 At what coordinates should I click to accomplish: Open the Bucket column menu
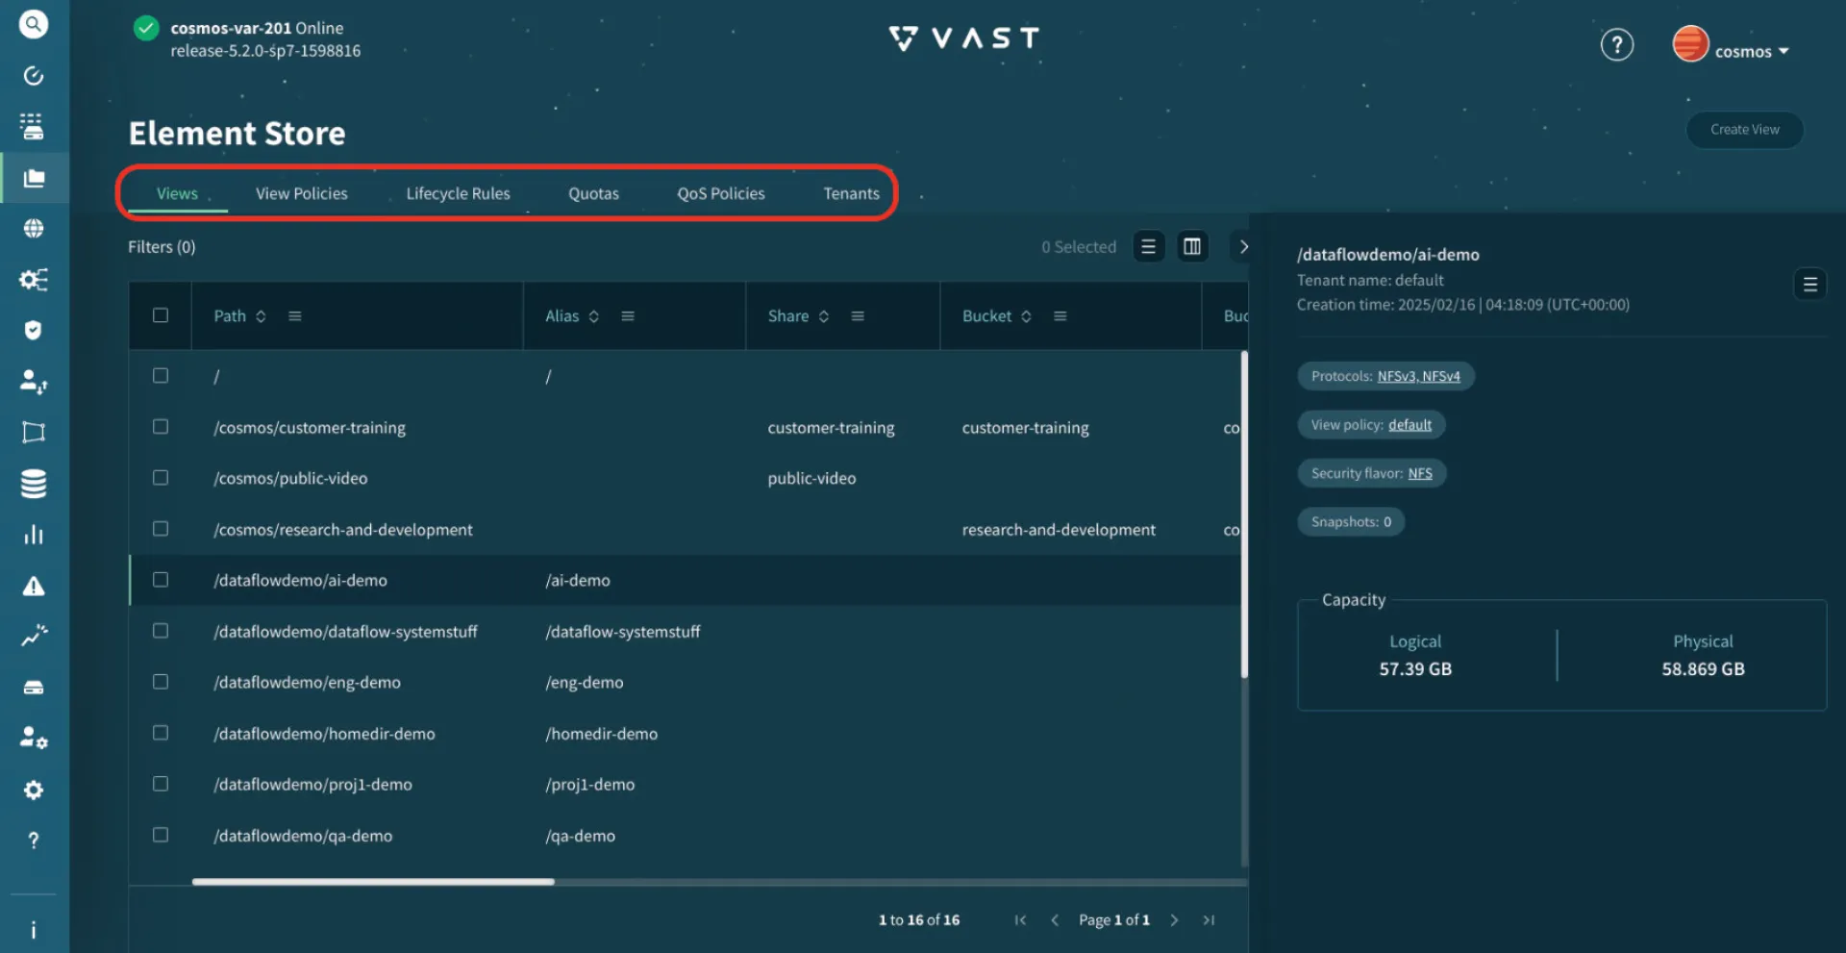[1060, 316]
